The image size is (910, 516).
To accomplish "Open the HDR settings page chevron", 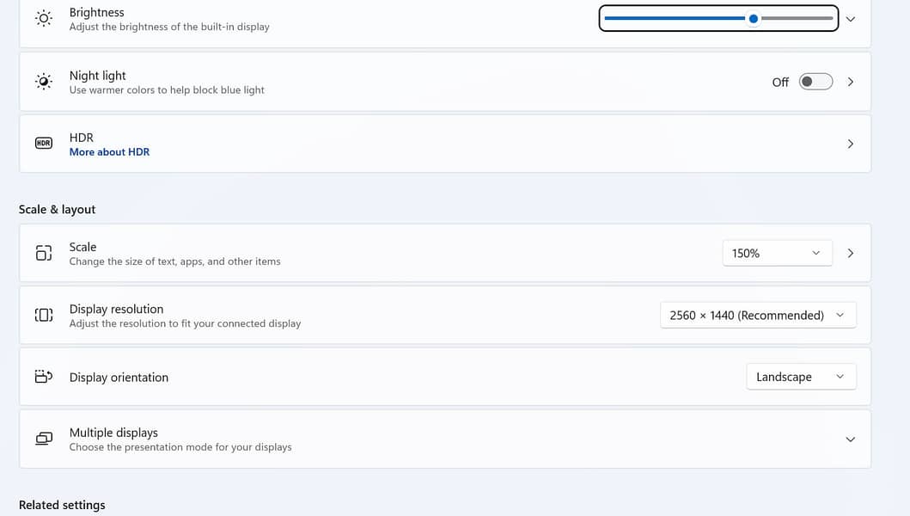I will click(x=850, y=144).
